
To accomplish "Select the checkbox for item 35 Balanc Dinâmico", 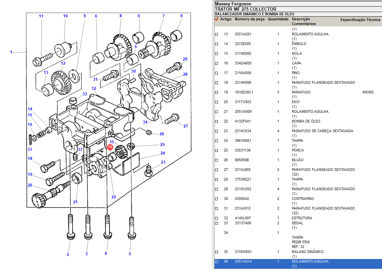I will pyautogui.click(x=217, y=252).
